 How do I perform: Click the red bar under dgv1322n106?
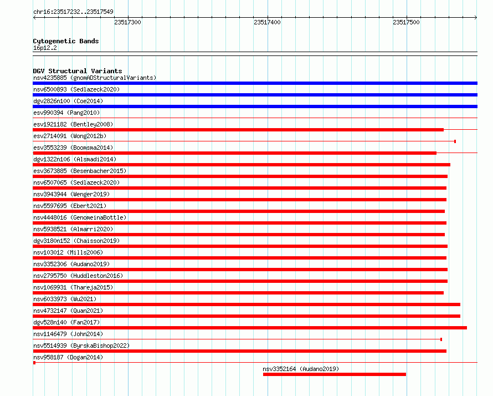point(242,165)
